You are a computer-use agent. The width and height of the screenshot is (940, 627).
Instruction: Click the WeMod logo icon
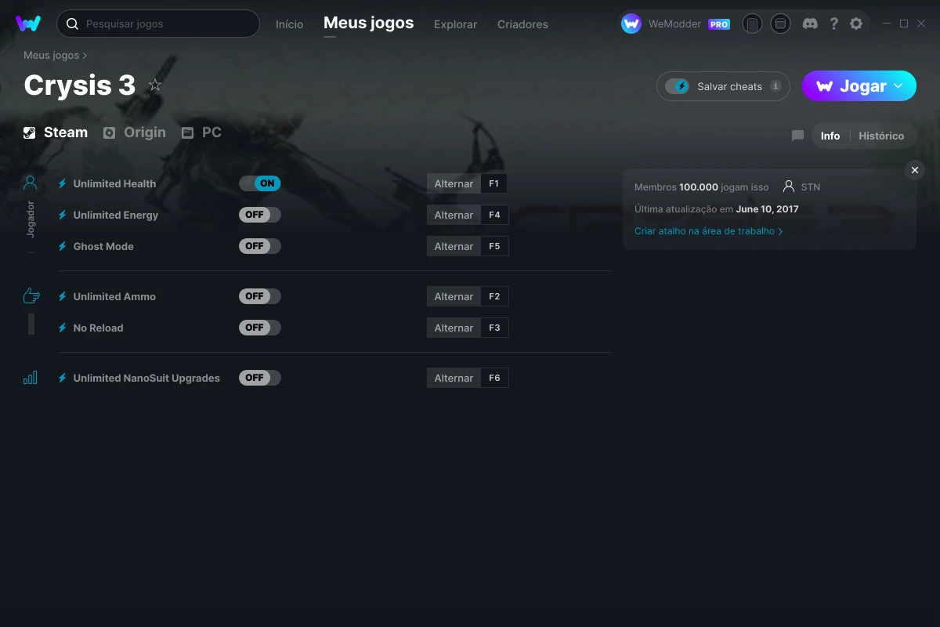point(28,24)
